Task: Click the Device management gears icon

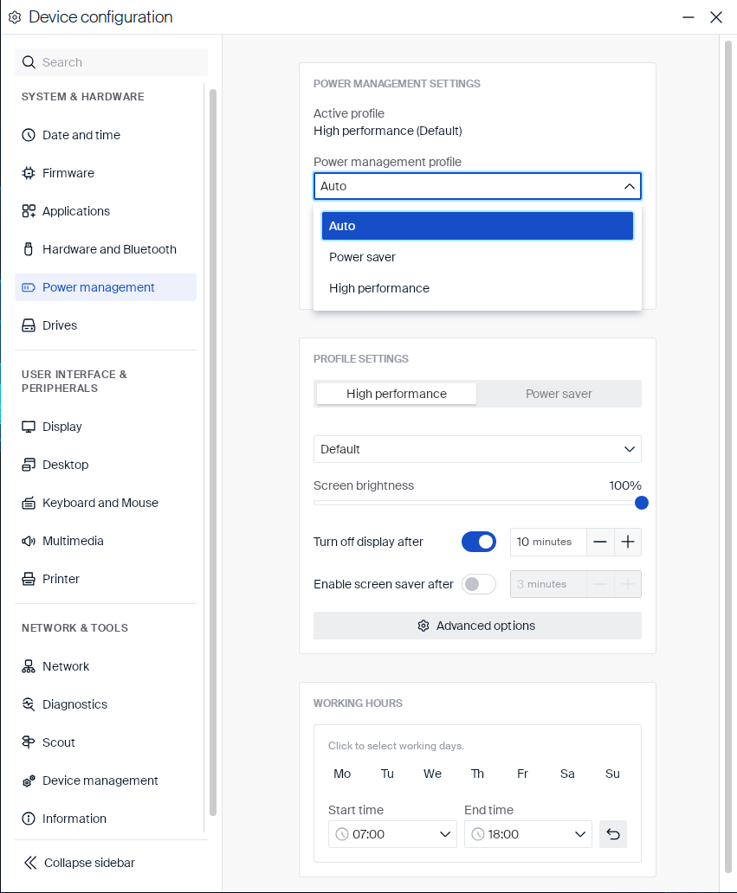Action: (x=29, y=781)
